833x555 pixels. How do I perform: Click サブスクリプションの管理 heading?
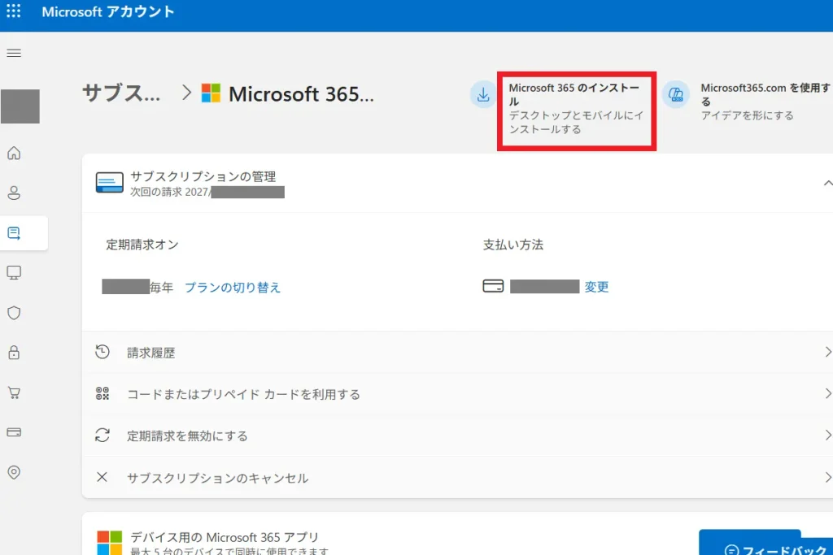click(203, 176)
